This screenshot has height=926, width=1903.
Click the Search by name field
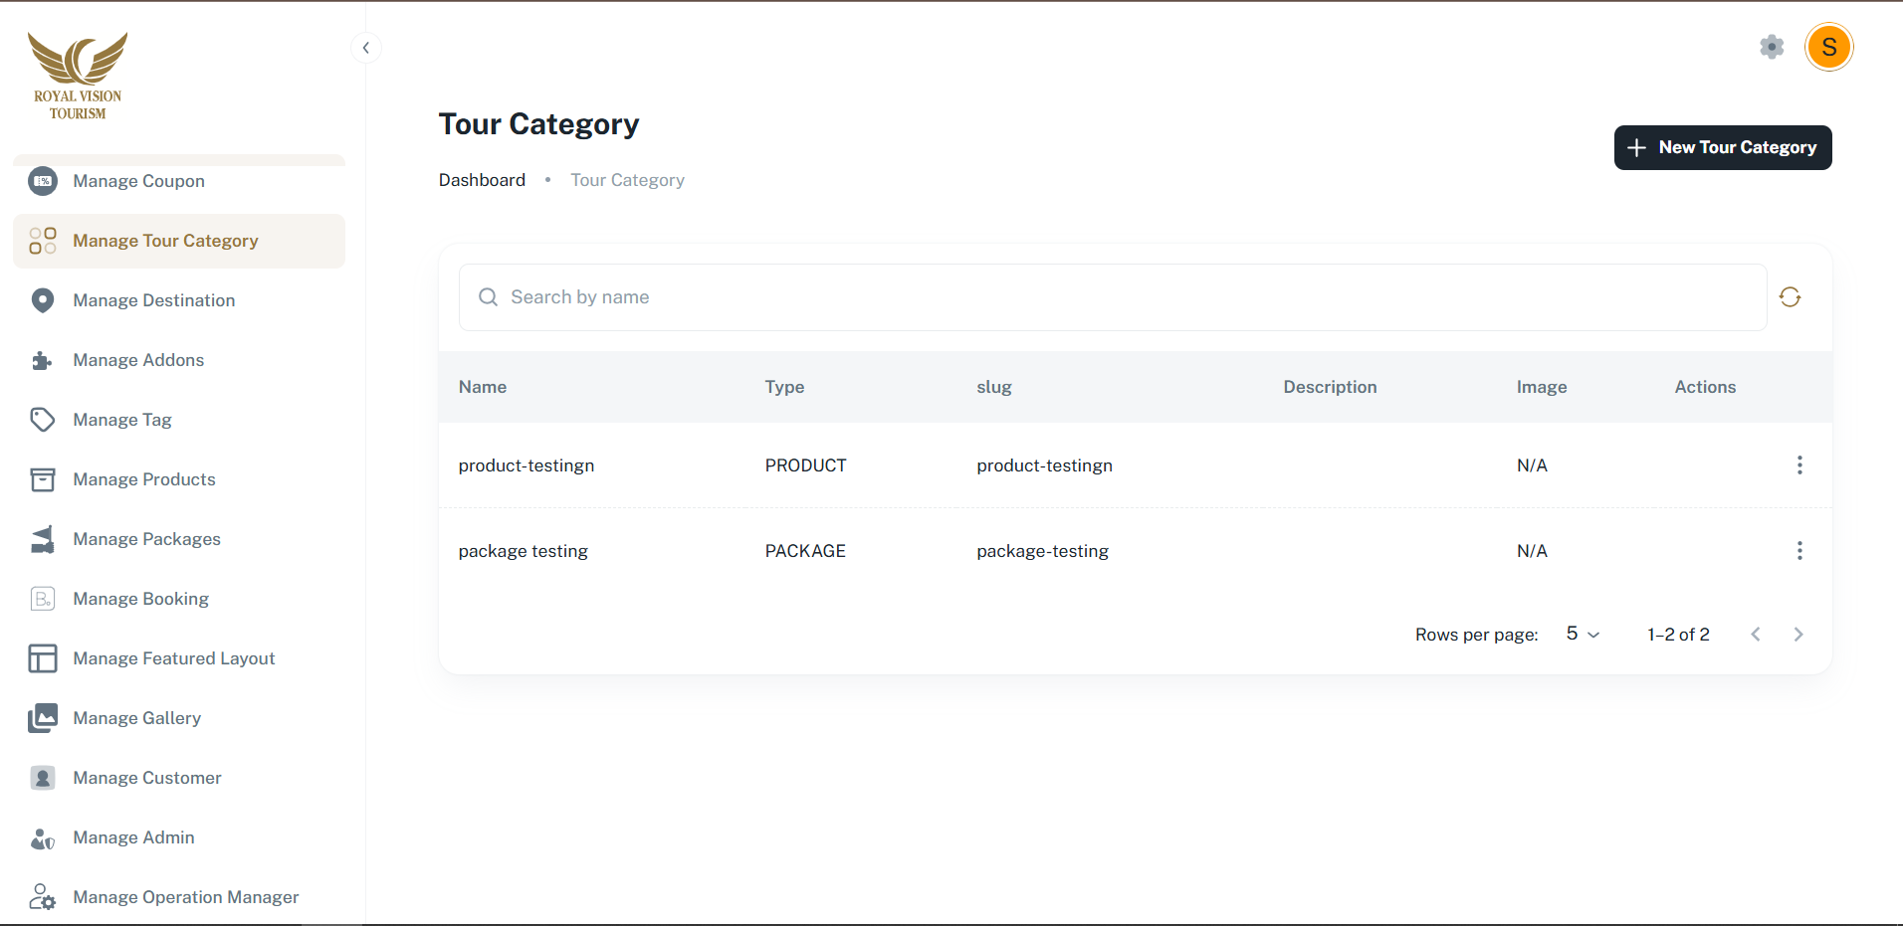point(1112,297)
